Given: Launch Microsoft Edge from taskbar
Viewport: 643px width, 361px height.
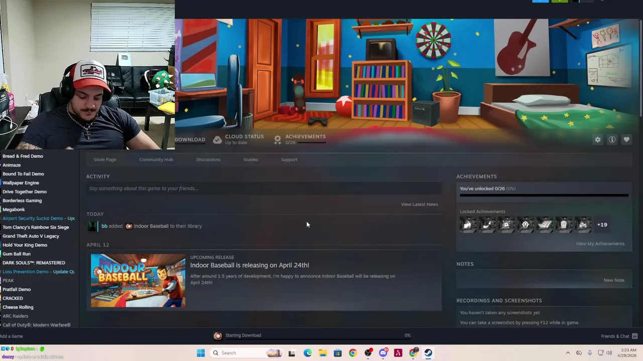Looking at the screenshot, I should click(x=307, y=353).
